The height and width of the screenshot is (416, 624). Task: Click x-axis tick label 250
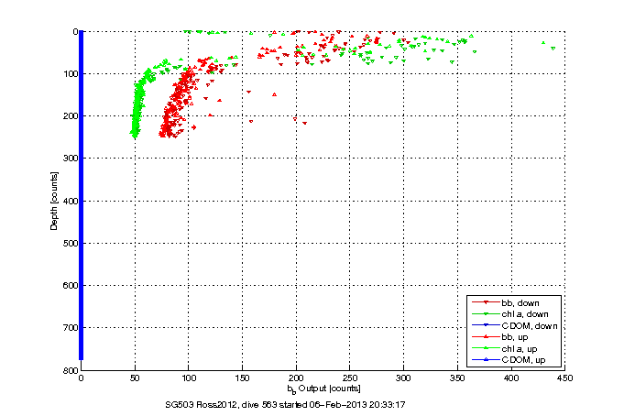pos(350,378)
